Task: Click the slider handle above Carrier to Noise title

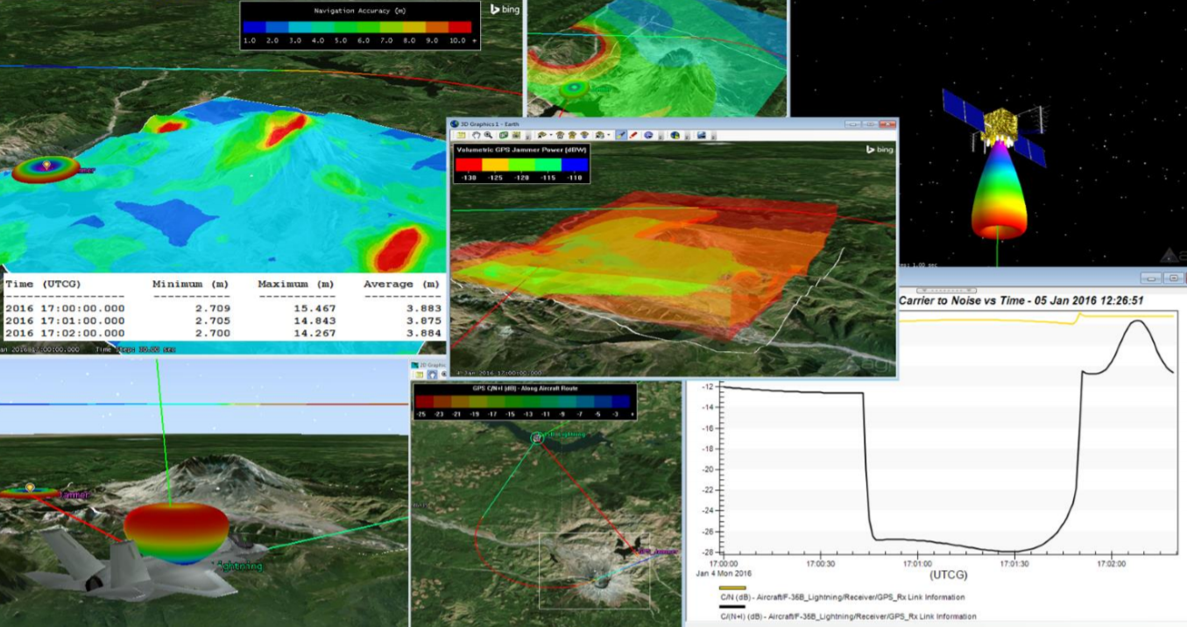Action: pyautogui.click(x=946, y=290)
